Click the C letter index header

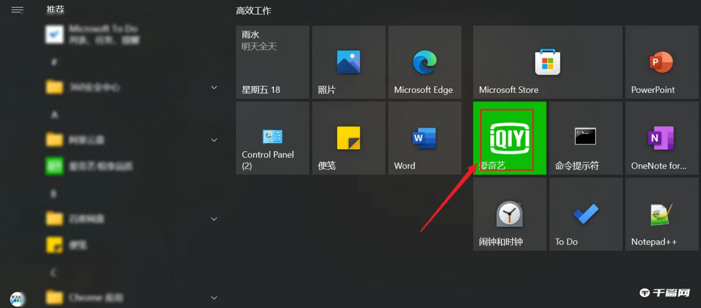tap(54, 273)
